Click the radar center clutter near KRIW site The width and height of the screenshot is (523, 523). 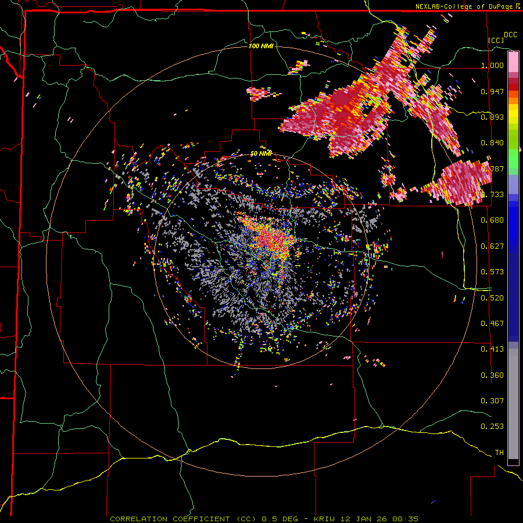point(267,247)
